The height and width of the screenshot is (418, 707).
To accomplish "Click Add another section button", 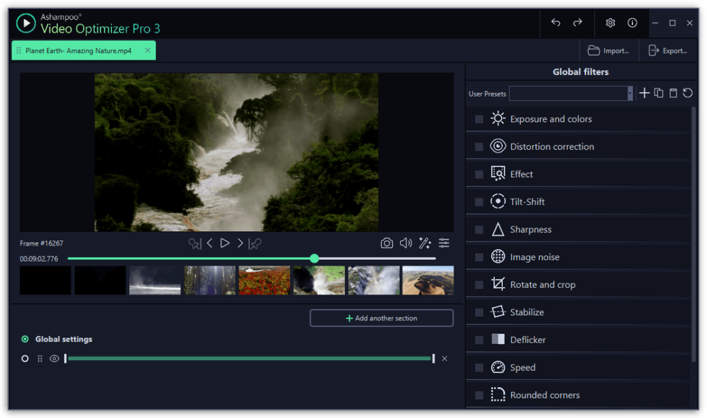I will coord(381,318).
